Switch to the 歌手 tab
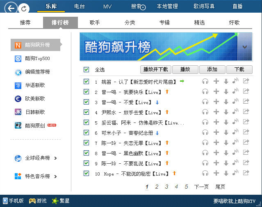Image resolution: width=262 pixels, height=207 pixels. click(x=94, y=22)
